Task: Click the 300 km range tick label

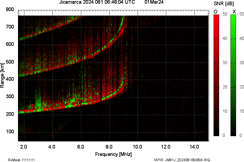Action: 10,97
